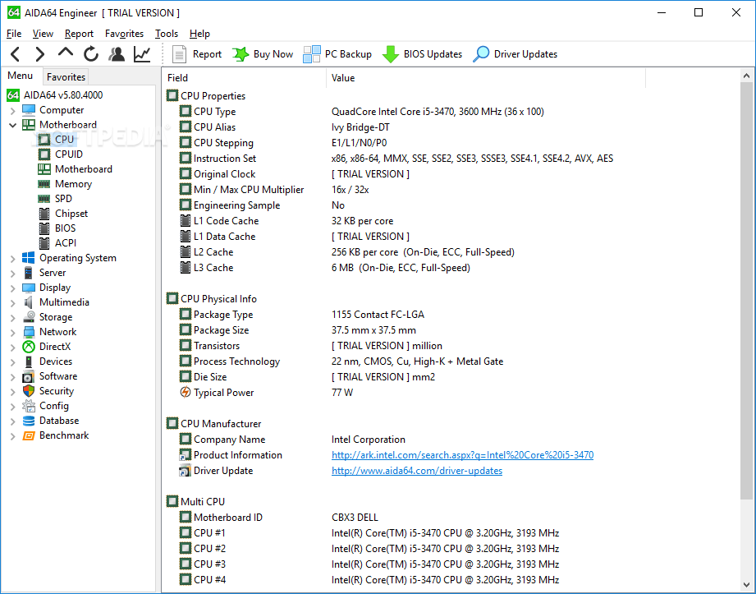This screenshot has height=594, width=756.
Task: Click the Storage drive icon
Action: [x=29, y=317]
